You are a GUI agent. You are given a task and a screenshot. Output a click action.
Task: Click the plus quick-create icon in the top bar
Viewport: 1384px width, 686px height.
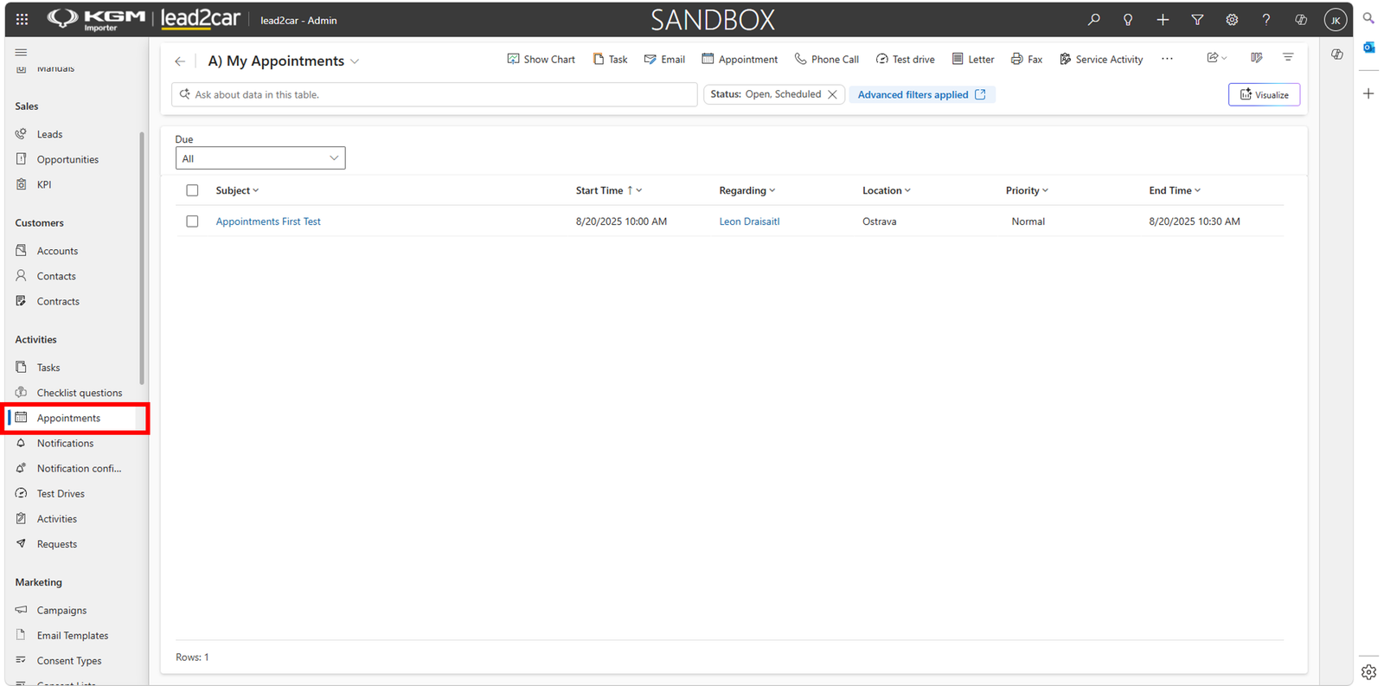tap(1163, 19)
